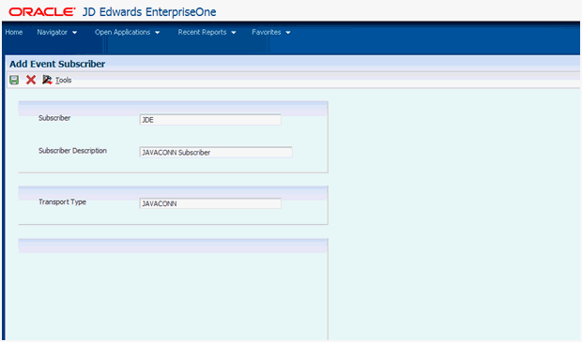Save the new event subscriber
Viewport: 582px width, 342px height.
14,80
